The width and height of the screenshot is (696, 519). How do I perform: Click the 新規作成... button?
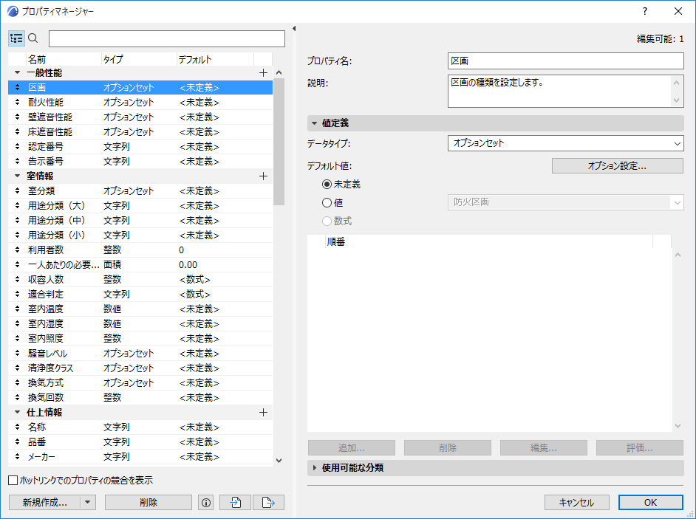[45, 503]
